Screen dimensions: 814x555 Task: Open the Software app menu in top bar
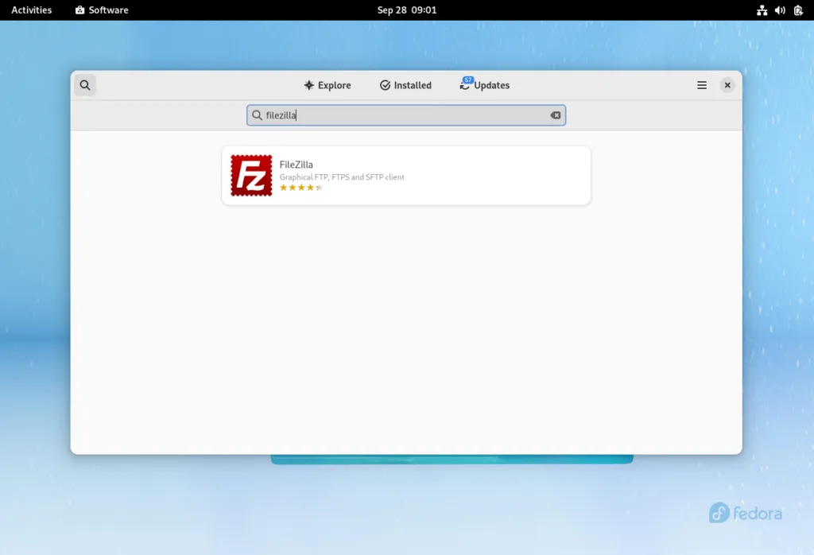tap(102, 10)
